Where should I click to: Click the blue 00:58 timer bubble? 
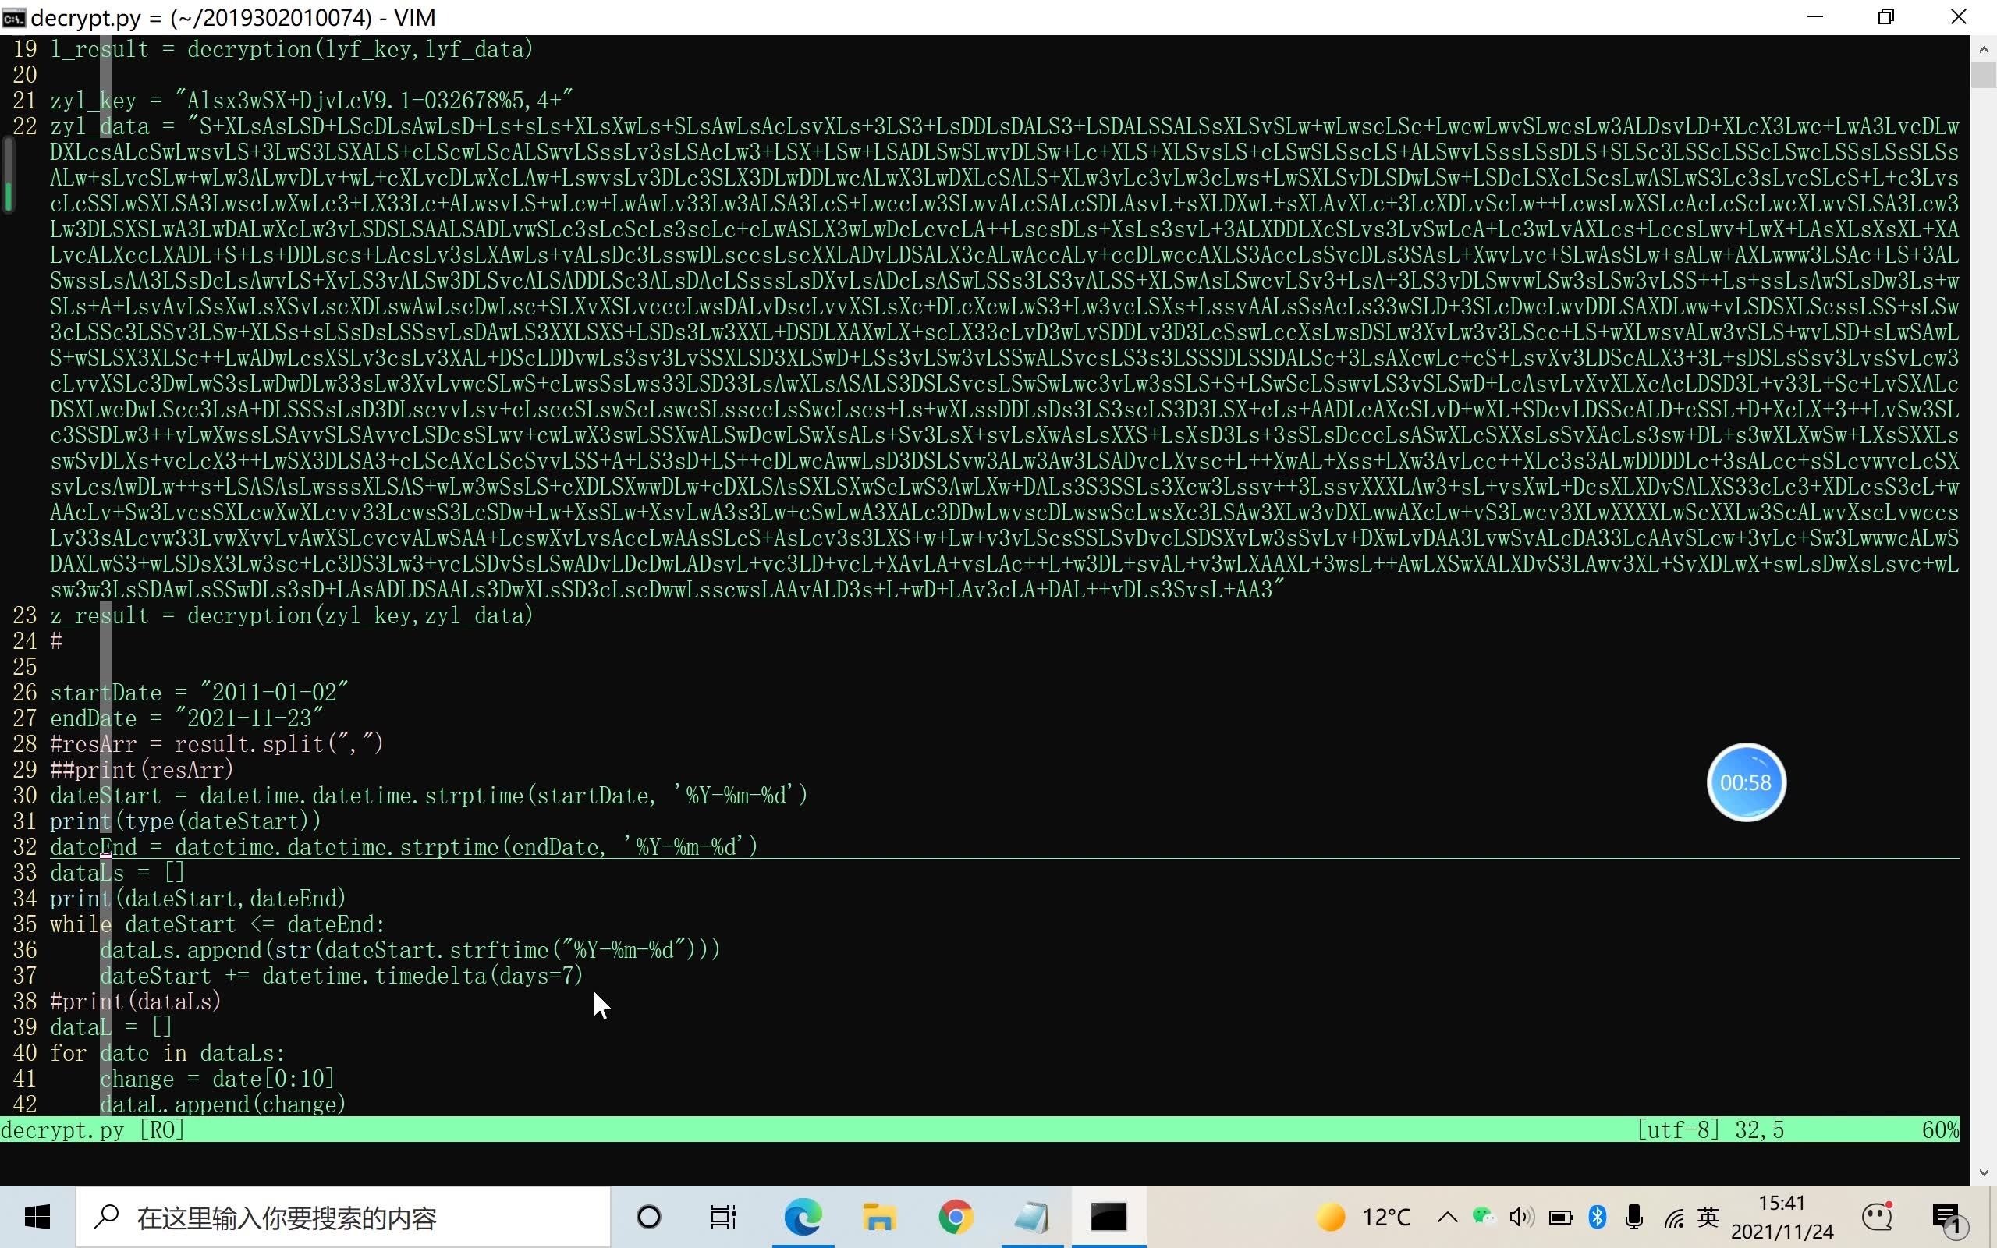[x=1745, y=782]
